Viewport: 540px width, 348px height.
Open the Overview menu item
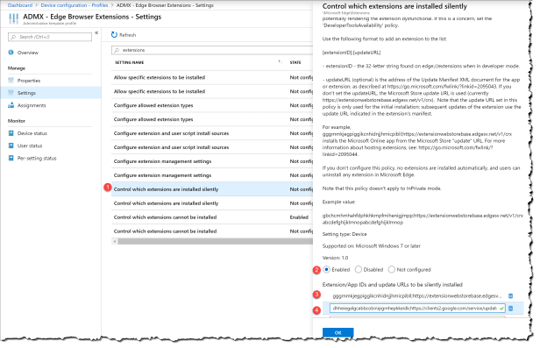[28, 53]
